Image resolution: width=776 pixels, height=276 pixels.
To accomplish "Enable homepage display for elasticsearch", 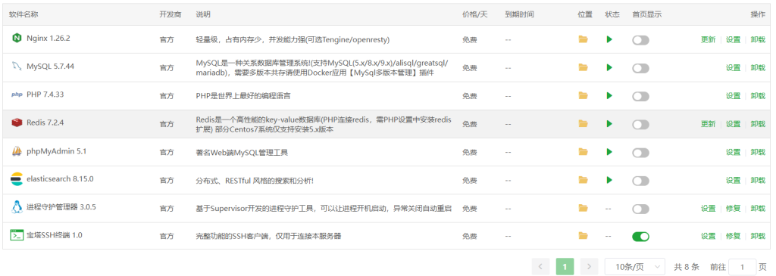I will click(x=640, y=181).
